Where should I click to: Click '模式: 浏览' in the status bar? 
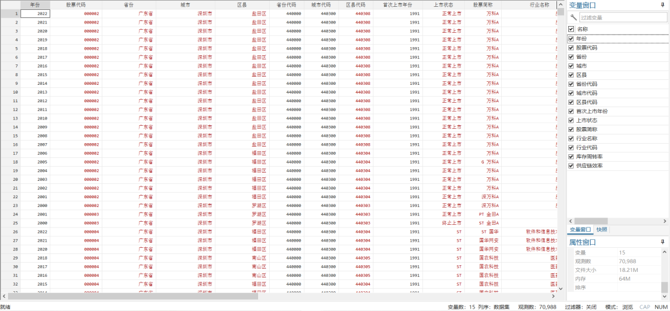[619, 307]
